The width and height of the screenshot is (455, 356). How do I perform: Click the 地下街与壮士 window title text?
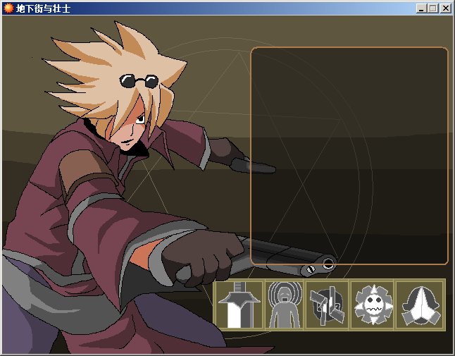pos(43,8)
